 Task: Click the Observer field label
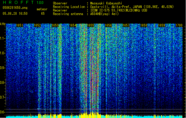(60, 3)
